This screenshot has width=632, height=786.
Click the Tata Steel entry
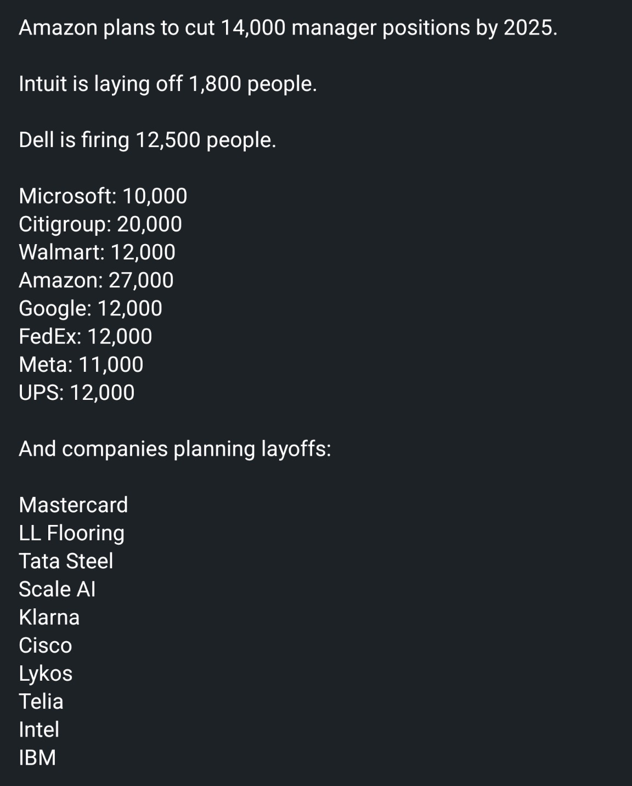pos(66,561)
